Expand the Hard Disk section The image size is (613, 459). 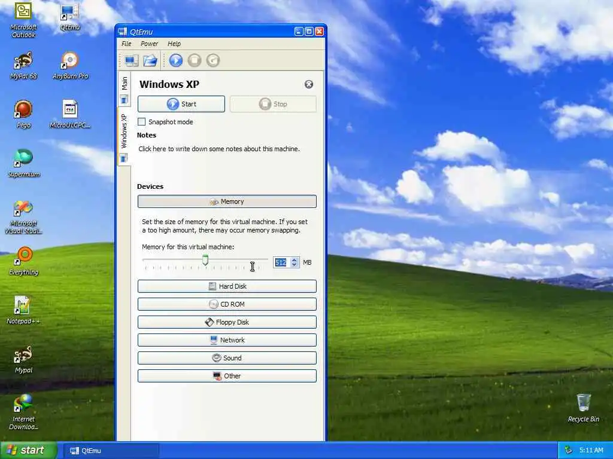click(227, 286)
